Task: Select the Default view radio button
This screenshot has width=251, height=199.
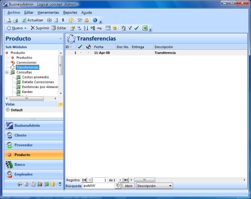Action: click(x=7, y=110)
